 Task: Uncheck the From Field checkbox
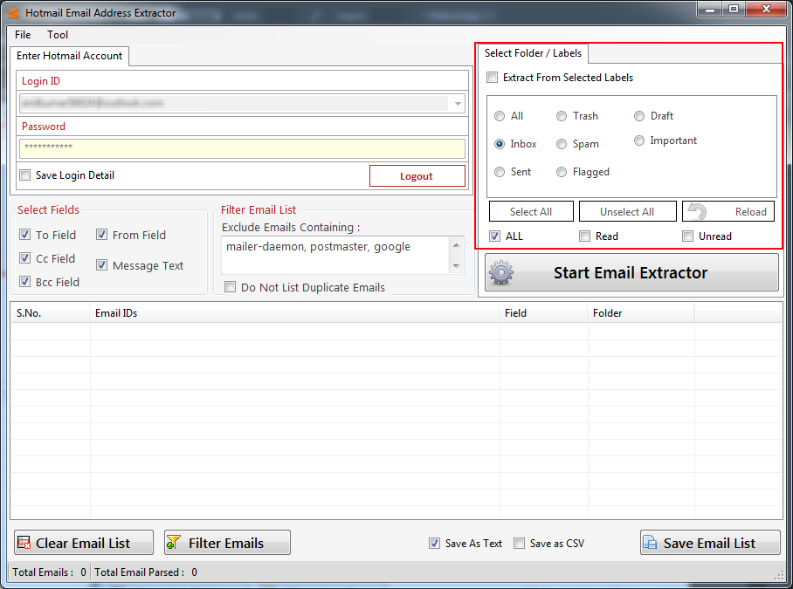pos(101,235)
